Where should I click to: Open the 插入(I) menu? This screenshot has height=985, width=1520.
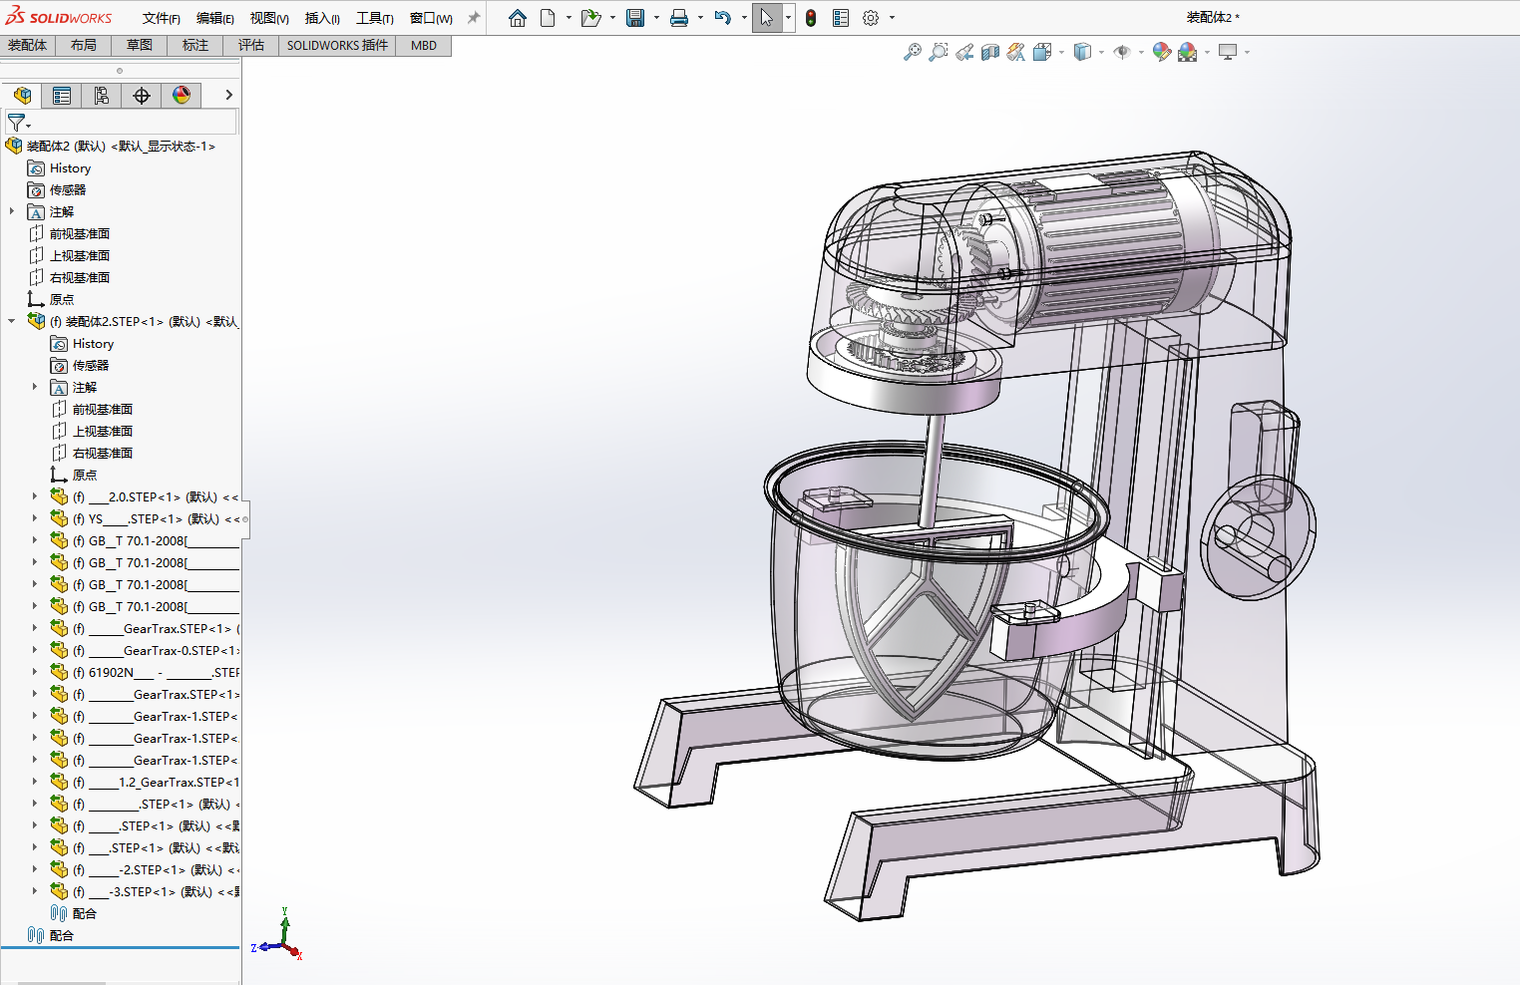click(x=322, y=18)
